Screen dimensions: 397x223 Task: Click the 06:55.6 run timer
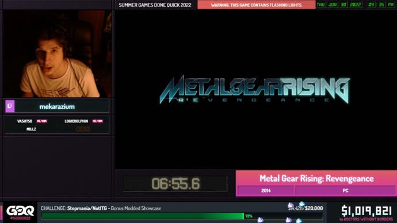175,183
